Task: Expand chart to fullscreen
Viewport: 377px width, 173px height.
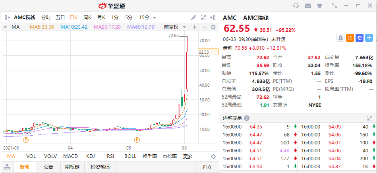Action: pyautogui.click(x=204, y=17)
